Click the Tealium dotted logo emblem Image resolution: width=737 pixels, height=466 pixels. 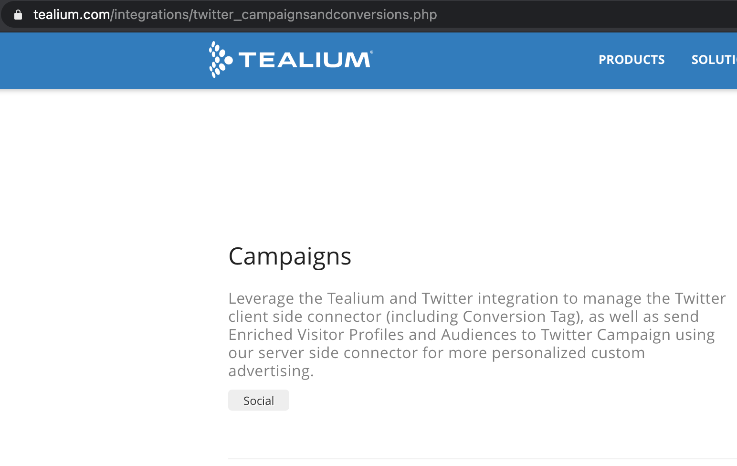tap(221, 60)
